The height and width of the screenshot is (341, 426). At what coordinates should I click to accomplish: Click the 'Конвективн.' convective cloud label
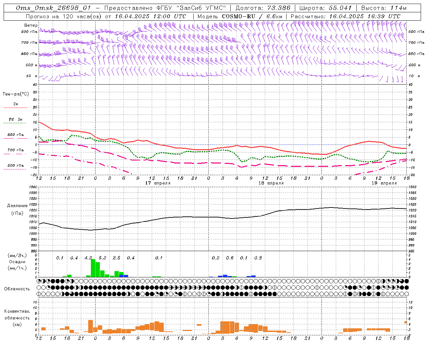(17, 311)
